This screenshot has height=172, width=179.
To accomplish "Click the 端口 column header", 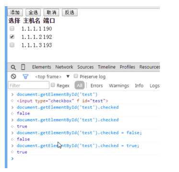I will click(49, 21).
